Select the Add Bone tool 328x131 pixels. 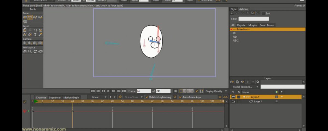point(35,17)
